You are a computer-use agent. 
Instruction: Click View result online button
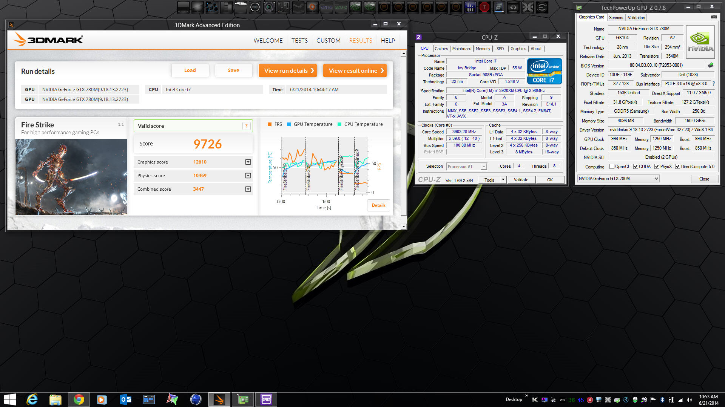355,70
